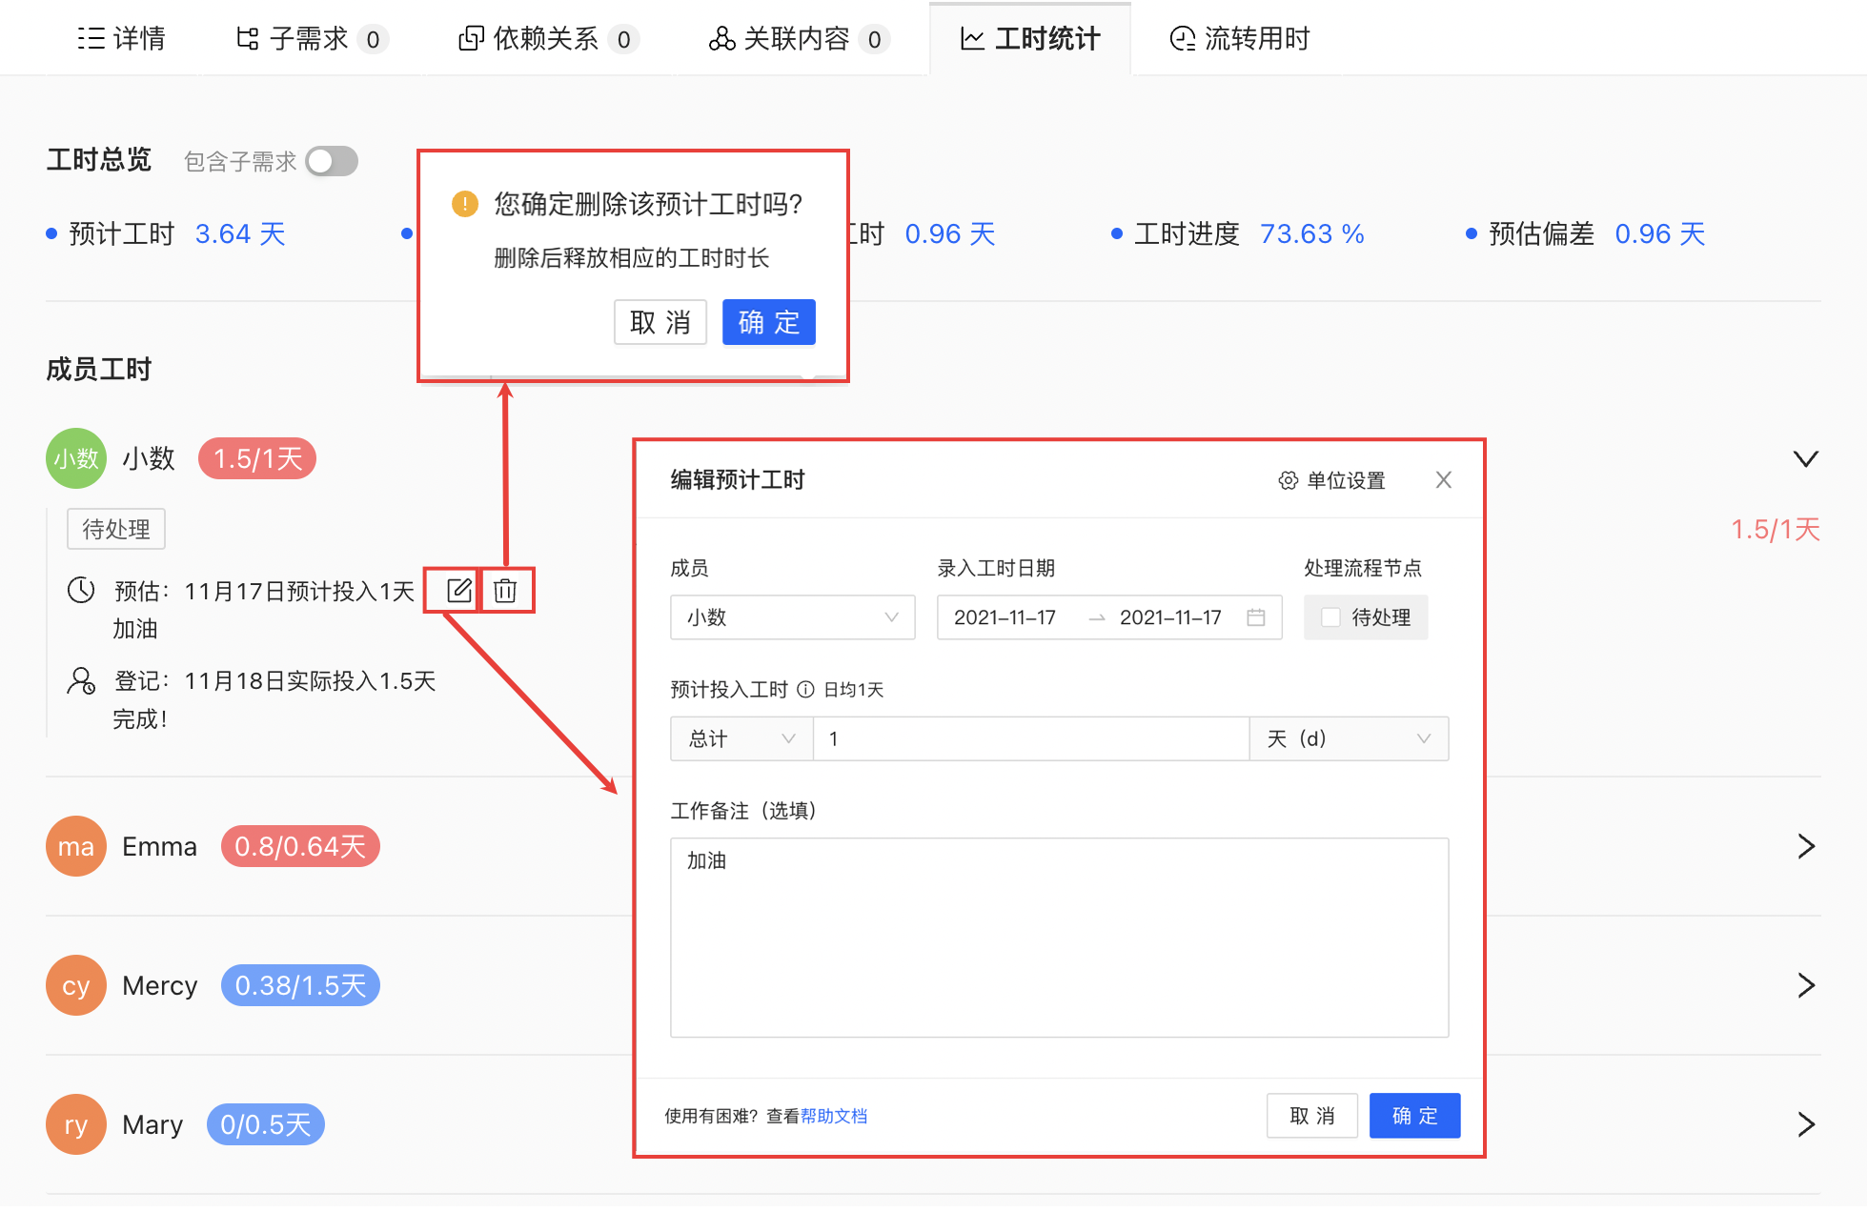The width and height of the screenshot is (1868, 1212).
Task: Close the 编辑预计工时 dialog
Action: pos(1443,480)
